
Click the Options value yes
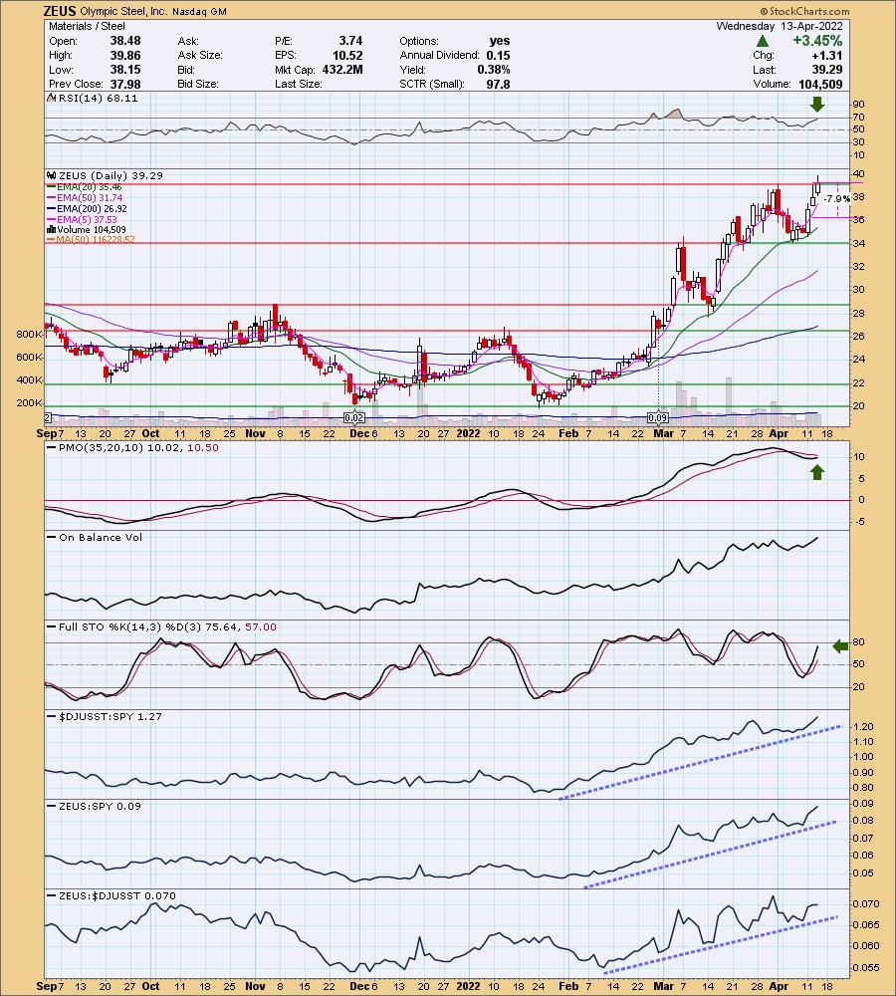[500, 41]
